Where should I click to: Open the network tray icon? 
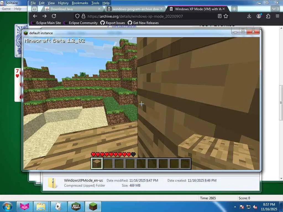tap(248, 207)
